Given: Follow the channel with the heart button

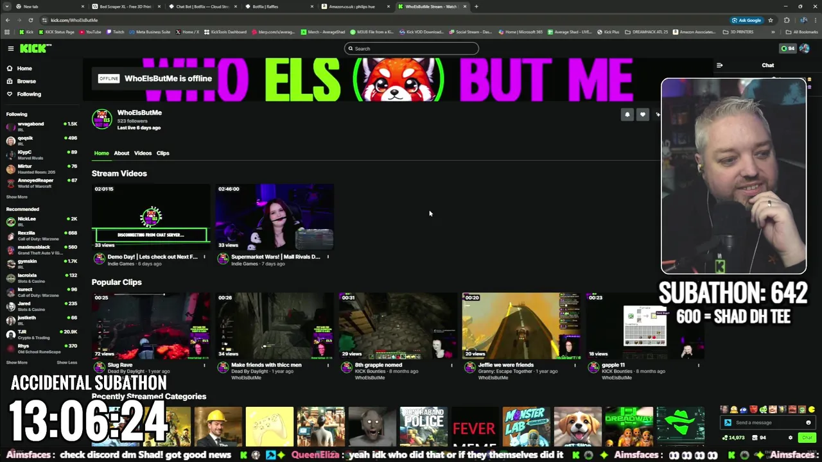Looking at the screenshot, I should [x=643, y=114].
